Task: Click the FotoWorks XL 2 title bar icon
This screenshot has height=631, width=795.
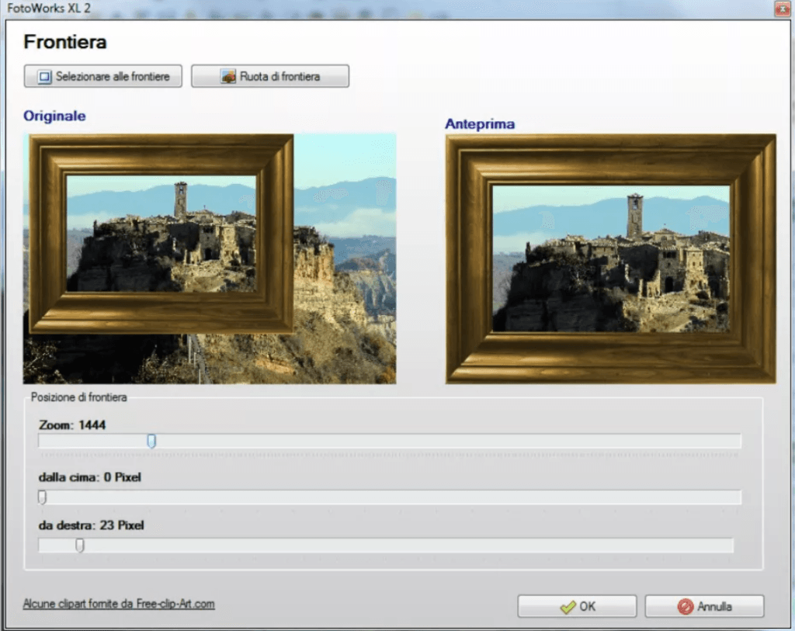Action: pos(9,9)
